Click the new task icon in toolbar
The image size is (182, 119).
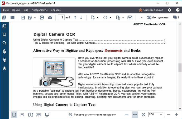point(4,17)
